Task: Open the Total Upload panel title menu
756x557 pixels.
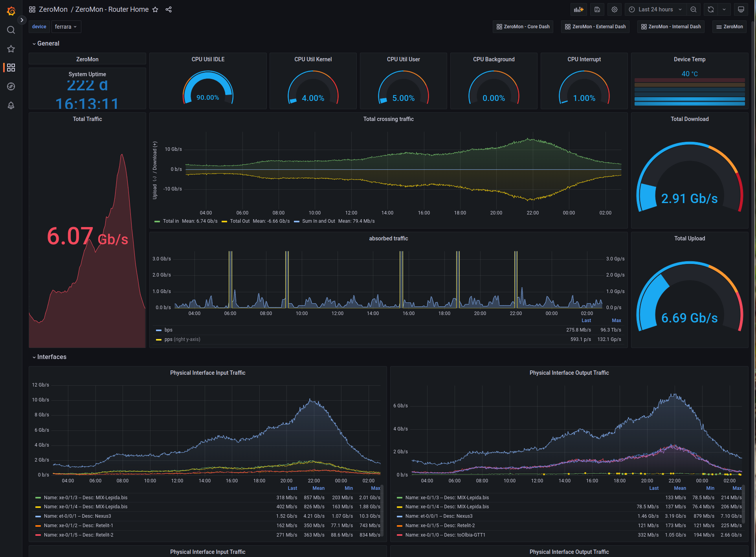Action: pyautogui.click(x=690, y=238)
